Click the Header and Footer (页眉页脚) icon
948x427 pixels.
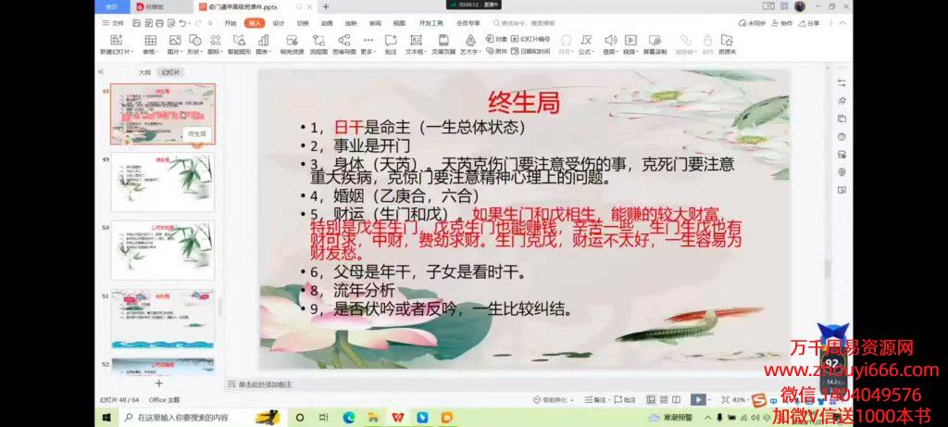pyautogui.click(x=443, y=40)
